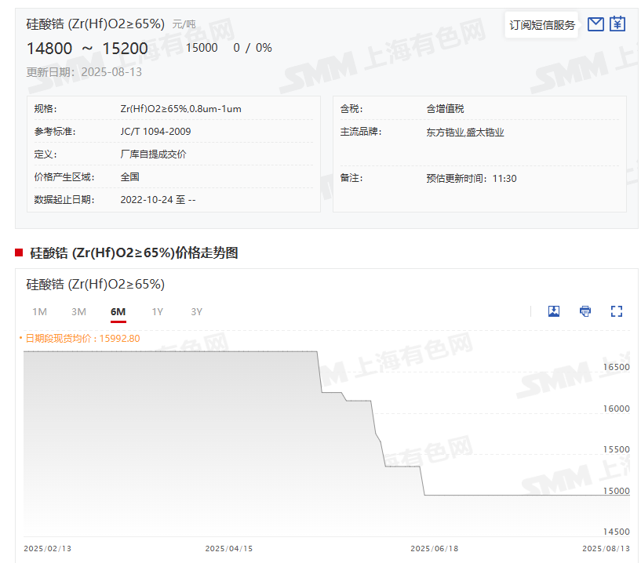Save the chart as image icon
This screenshot has width=641, height=563.
click(554, 311)
